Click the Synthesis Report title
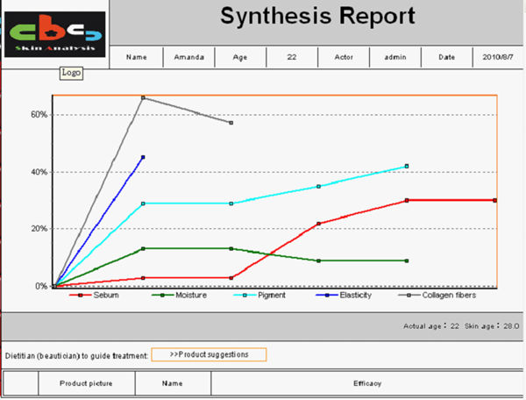The image size is (526, 400). pos(317,17)
